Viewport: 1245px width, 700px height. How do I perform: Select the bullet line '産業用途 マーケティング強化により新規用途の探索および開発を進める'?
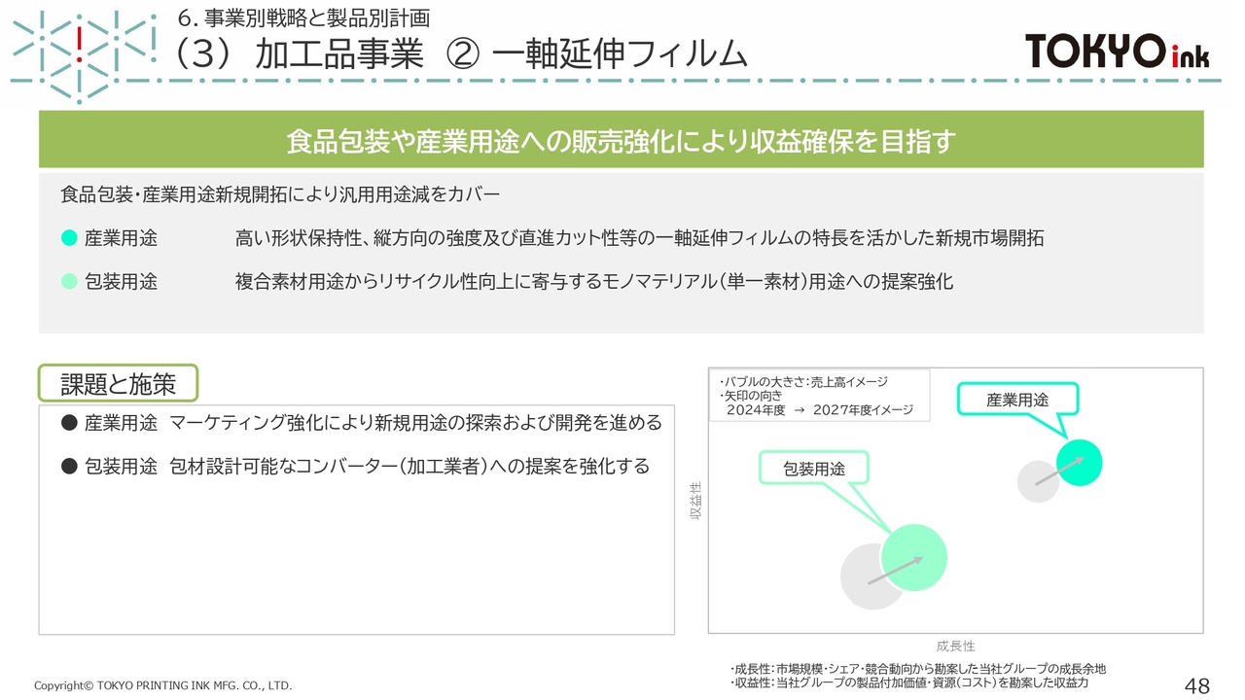tap(361, 423)
